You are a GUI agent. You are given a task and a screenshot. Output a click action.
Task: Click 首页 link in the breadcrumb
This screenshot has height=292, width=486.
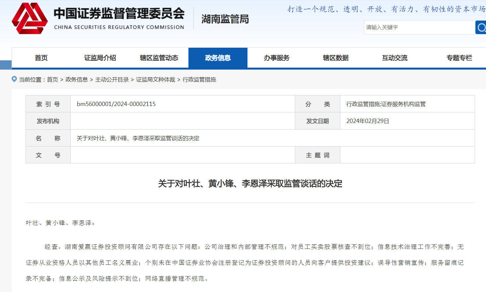[x=52, y=80]
